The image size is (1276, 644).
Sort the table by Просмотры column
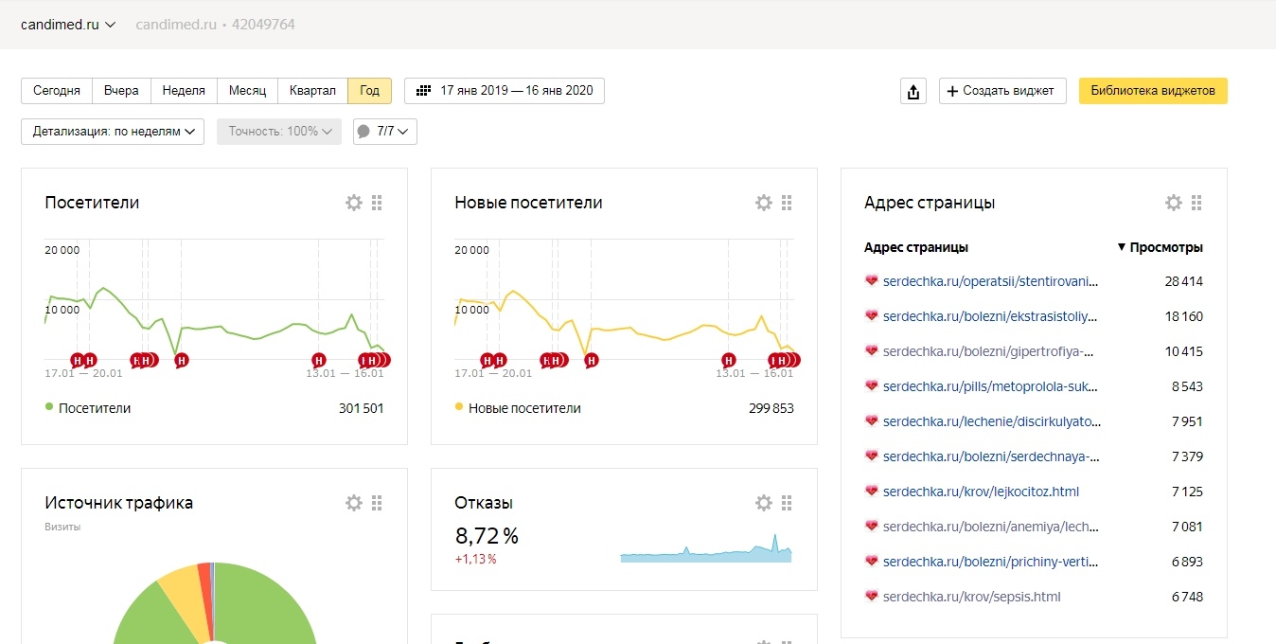click(1161, 247)
